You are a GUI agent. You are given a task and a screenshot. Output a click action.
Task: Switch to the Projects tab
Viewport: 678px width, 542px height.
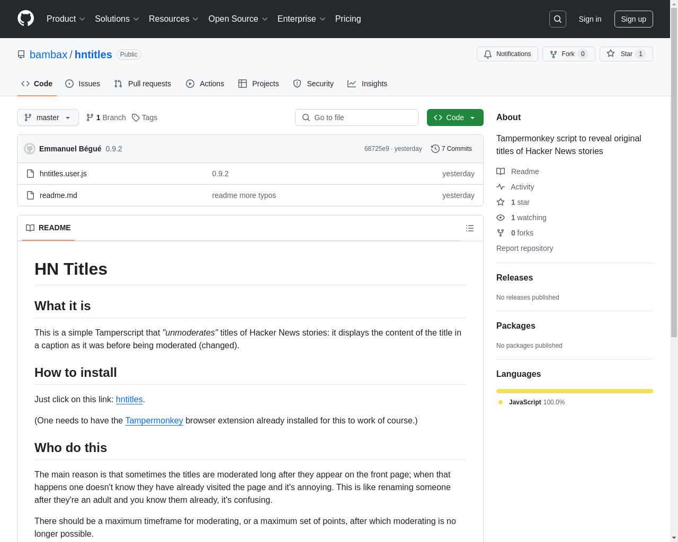(x=258, y=84)
